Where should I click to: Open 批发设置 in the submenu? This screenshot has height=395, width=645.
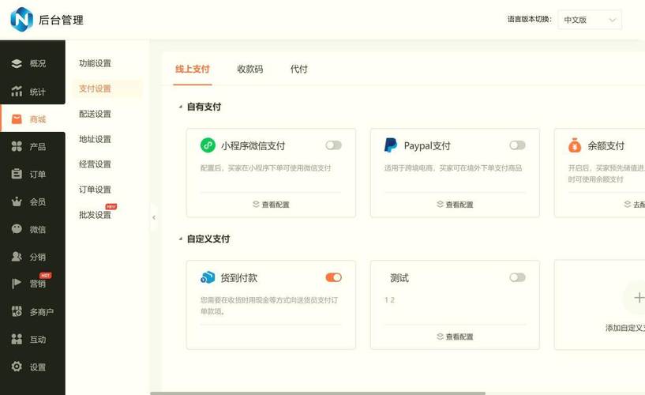pyautogui.click(x=95, y=215)
